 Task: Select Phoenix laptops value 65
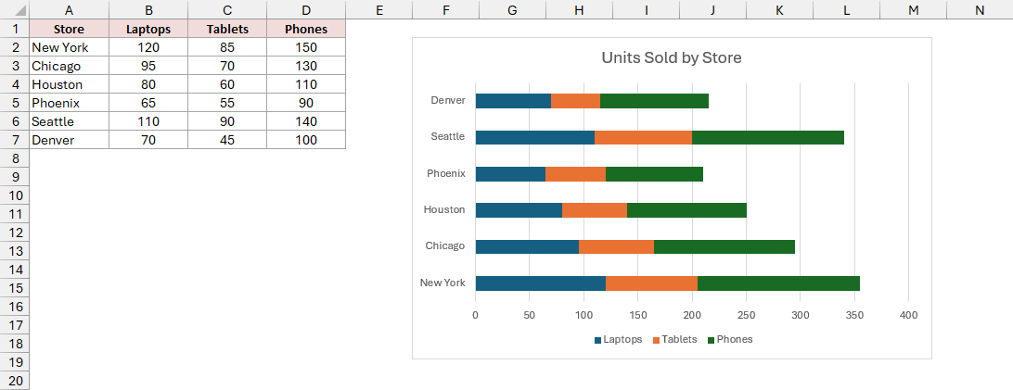point(148,103)
